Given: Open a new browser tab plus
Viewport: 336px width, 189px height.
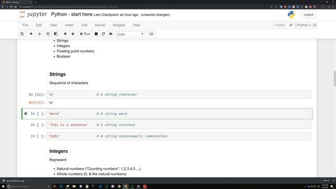Looking at the screenshot, I should tap(35, 2).
